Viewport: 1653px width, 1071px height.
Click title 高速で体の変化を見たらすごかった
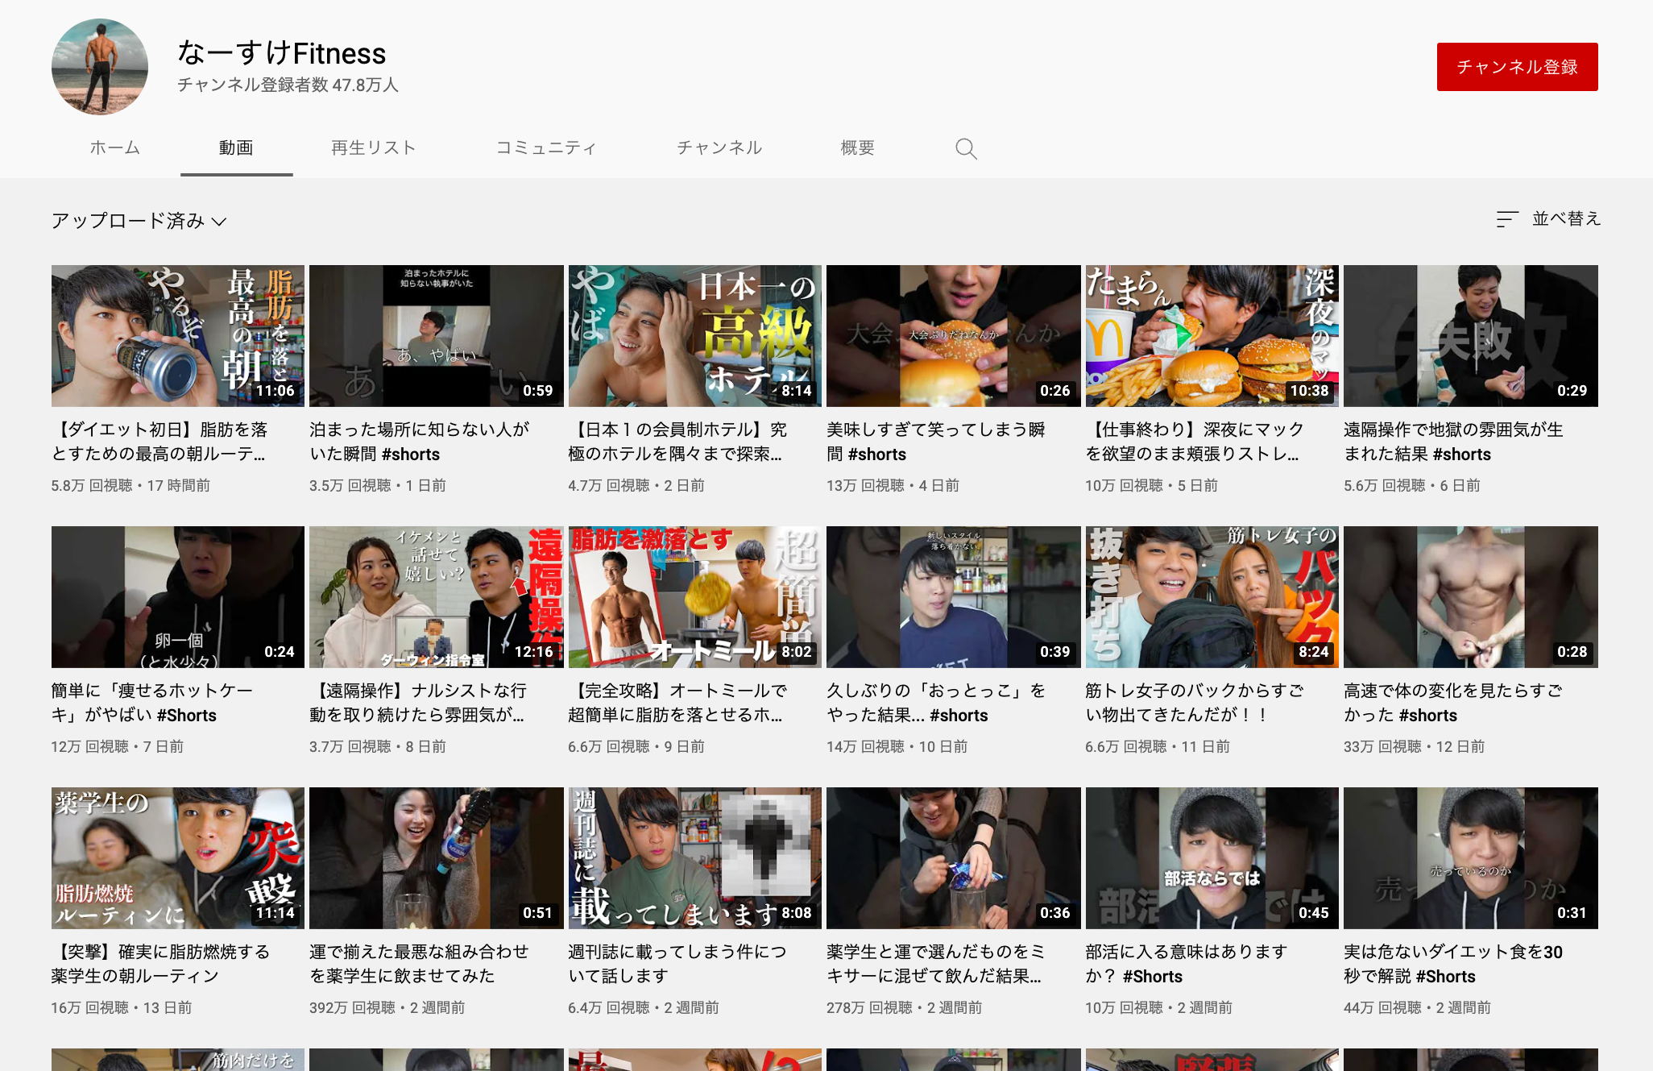1452,703
